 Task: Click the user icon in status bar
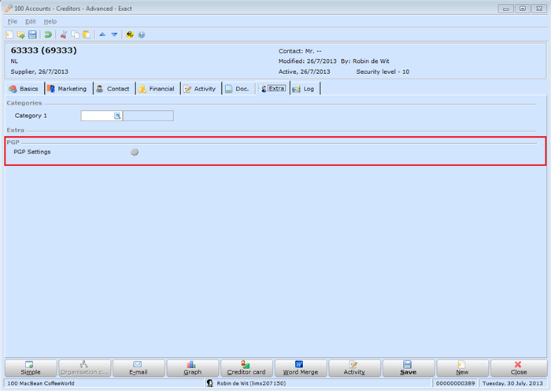coord(210,383)
